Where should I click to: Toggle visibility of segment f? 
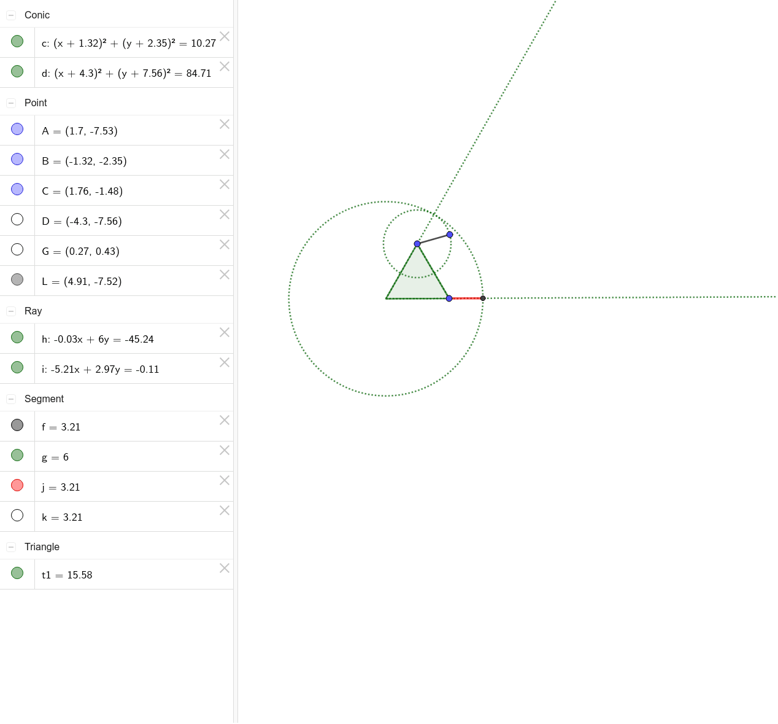tap(17, 425)
